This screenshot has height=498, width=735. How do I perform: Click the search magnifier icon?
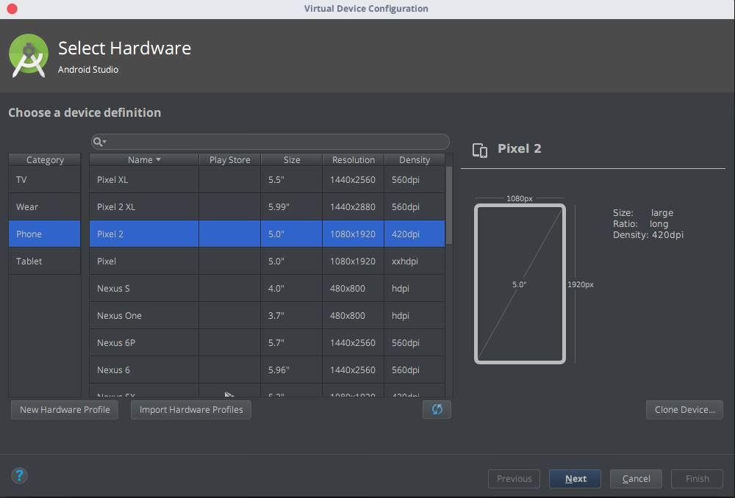pos(99,142)
